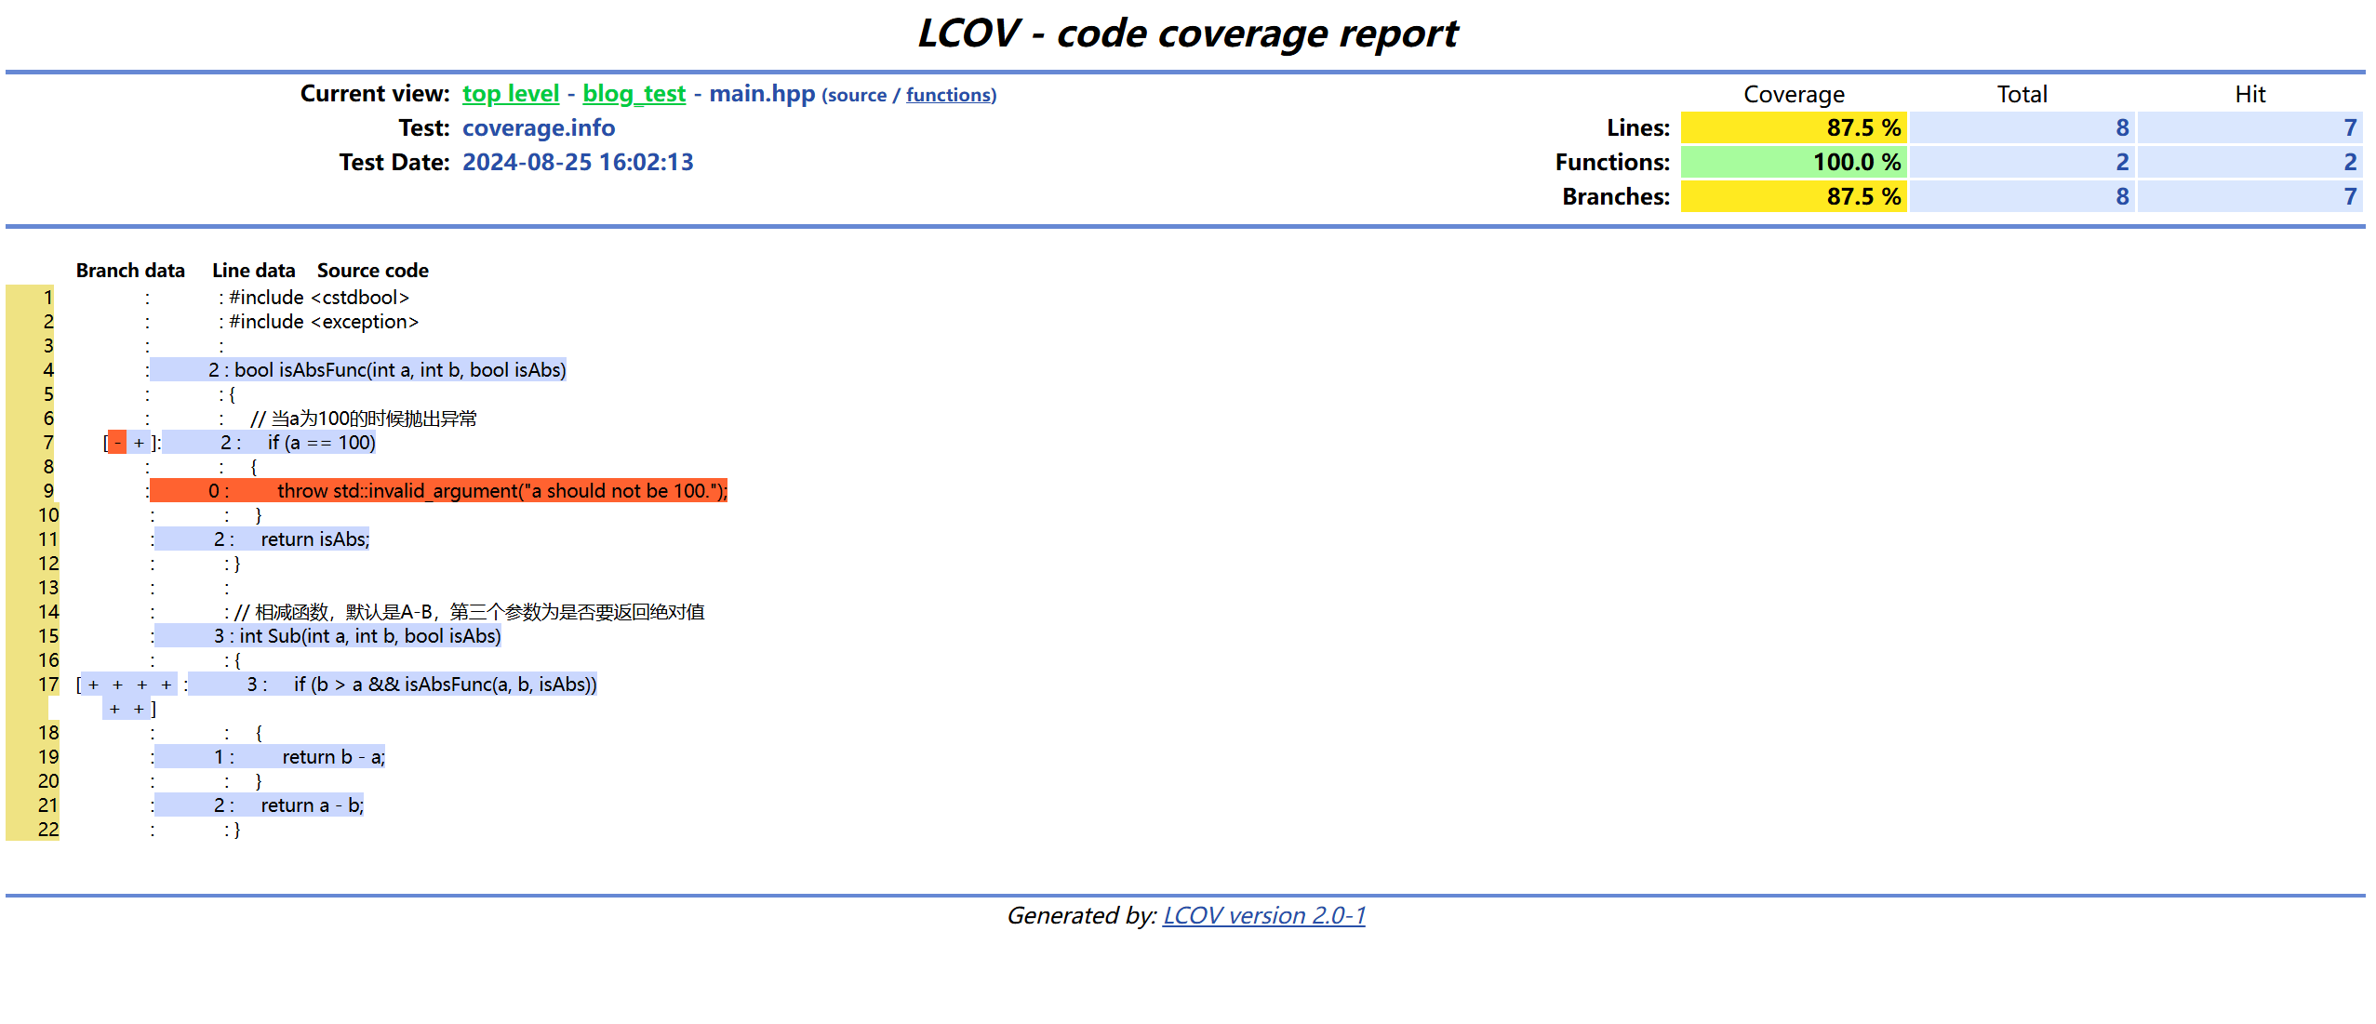Click the green Functions coverage 100.0 % cell

coord(1793,162)
